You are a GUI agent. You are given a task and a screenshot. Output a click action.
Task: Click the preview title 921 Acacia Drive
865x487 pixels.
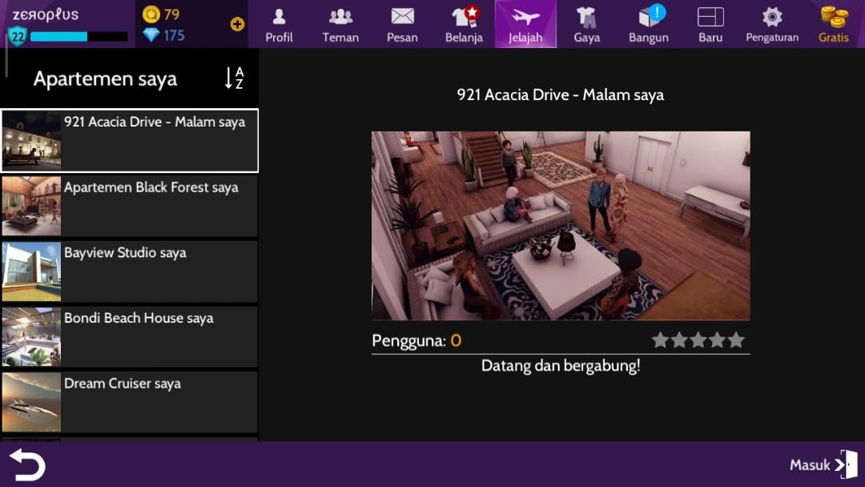[x=561, y=95]
